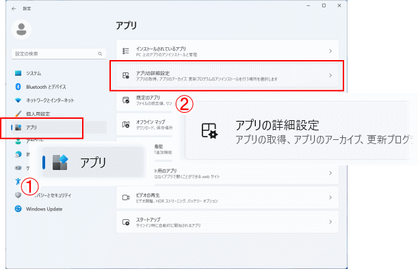
Task: Open システム via its monitor icon
Action: (x=18, y=73)
